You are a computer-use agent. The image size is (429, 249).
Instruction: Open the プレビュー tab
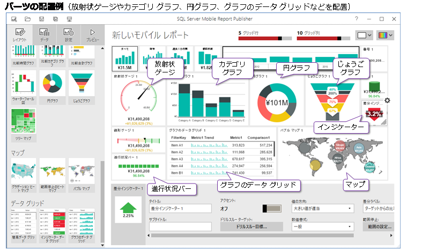(x=92, y=35)
